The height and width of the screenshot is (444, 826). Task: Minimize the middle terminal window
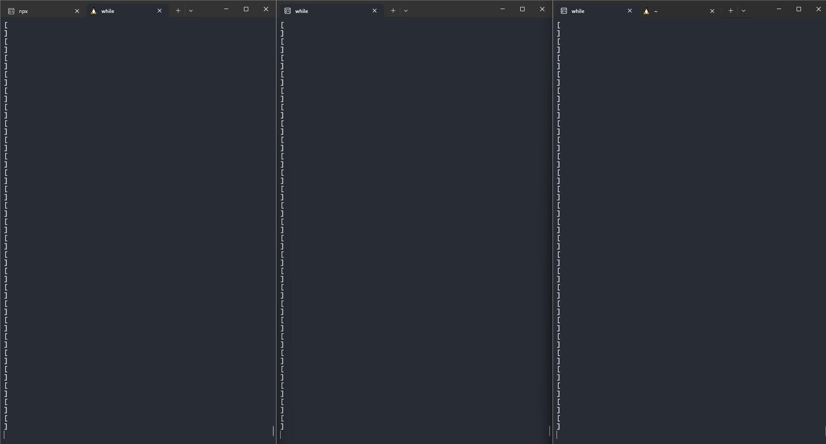tap(503, 9)
